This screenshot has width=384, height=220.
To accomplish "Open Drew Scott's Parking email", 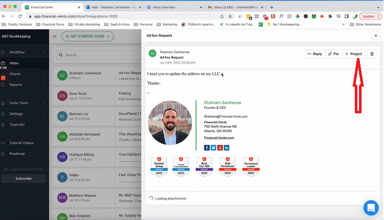I will (x=97, y=96).
